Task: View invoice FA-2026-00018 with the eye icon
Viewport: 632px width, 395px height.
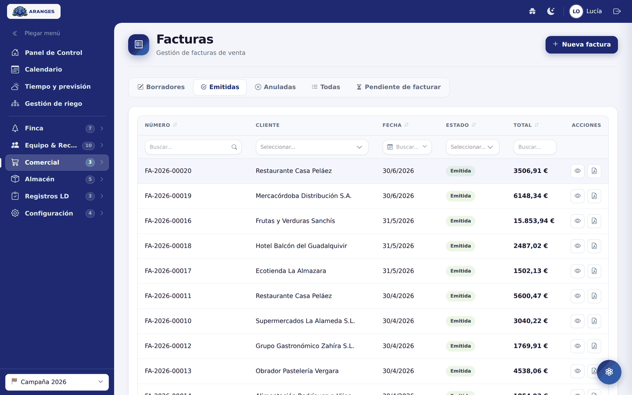Action: pyautogui.click(x=578, y=246)
